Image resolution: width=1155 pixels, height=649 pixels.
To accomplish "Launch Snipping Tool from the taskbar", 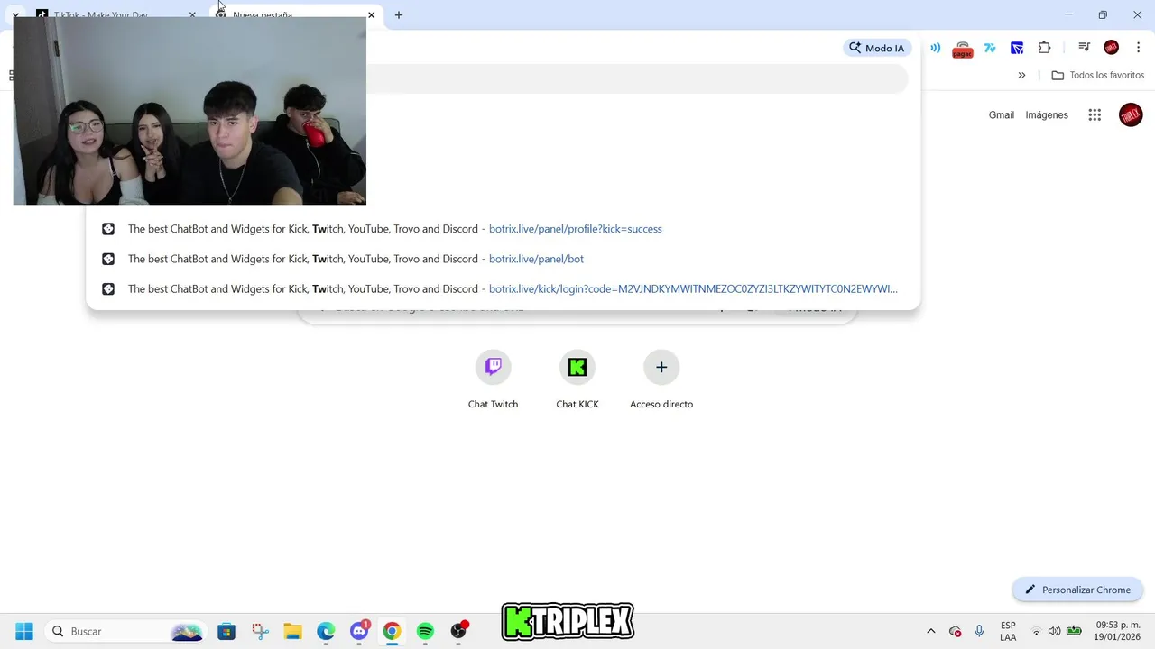I will (260, 631).
